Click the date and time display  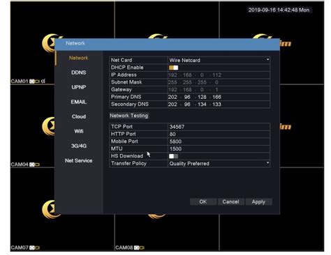[279, 10]
